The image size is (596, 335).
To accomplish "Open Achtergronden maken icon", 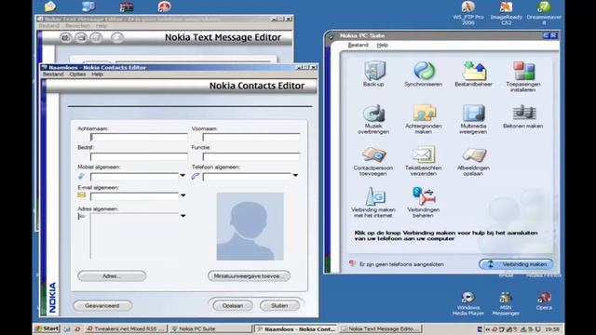I will [x=424, y=119].
